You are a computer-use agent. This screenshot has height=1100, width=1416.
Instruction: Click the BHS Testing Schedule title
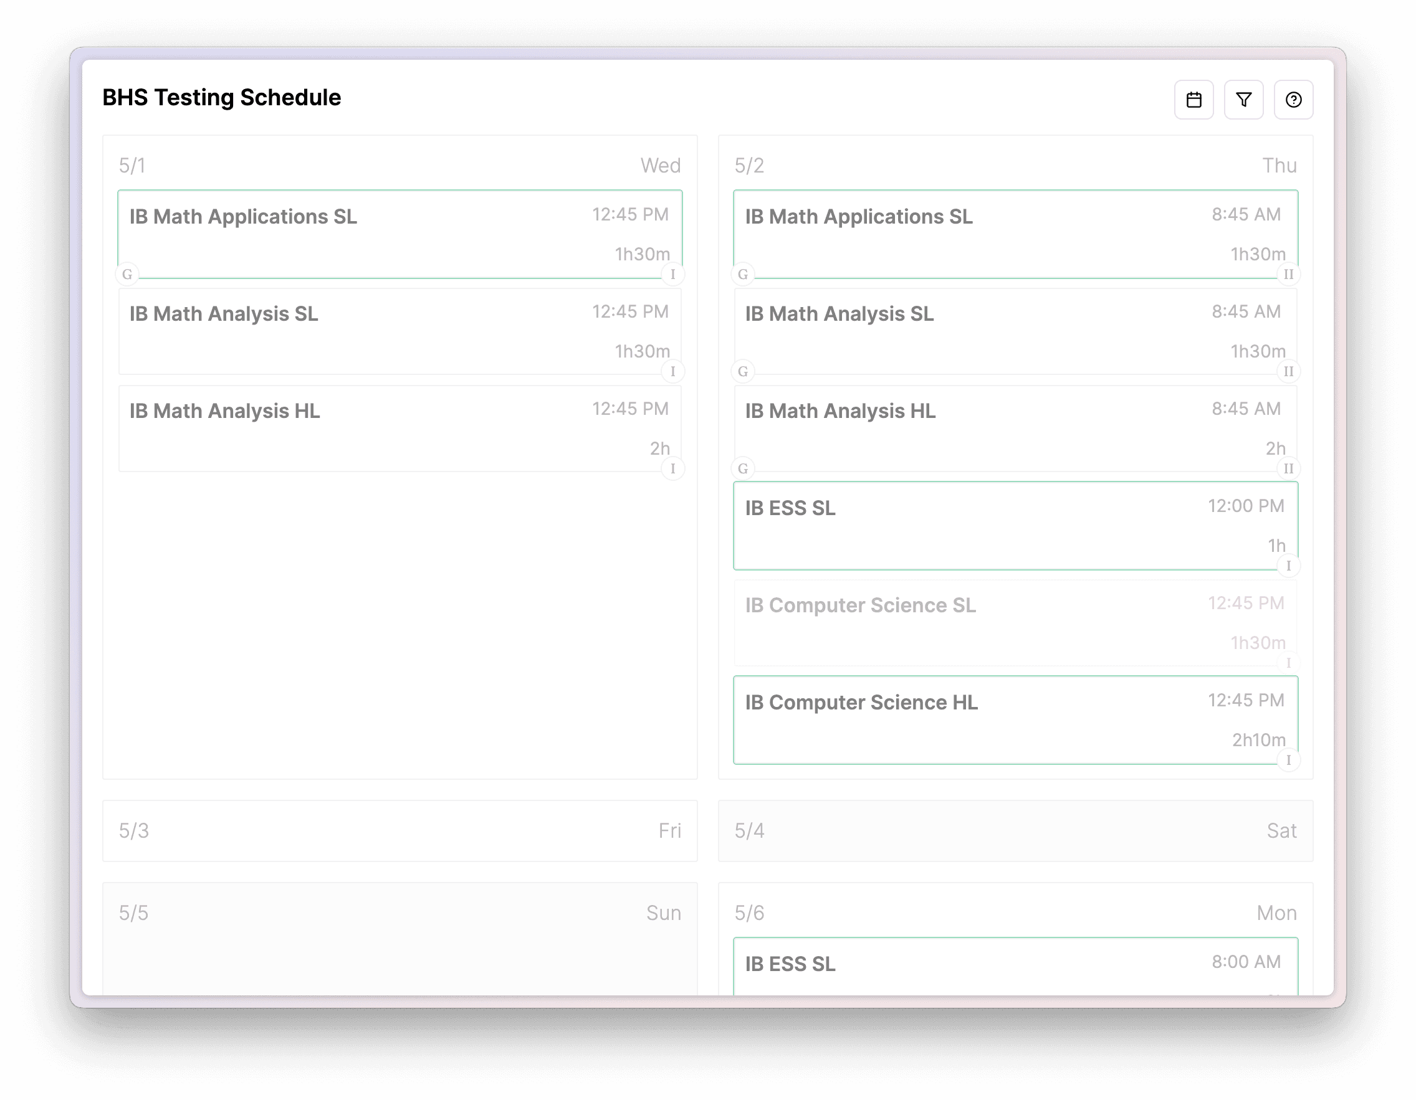(x=222, y=97)
